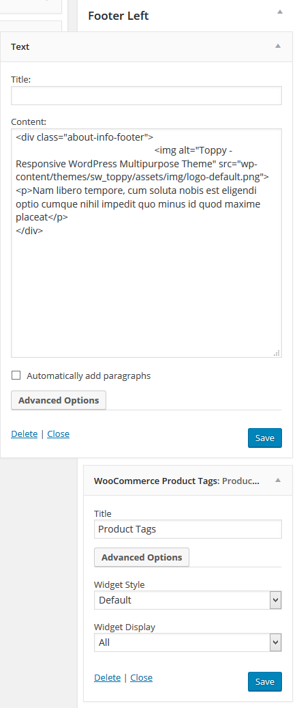
Task: Open the Widget Display dropdown
Action: pos(187,642)
